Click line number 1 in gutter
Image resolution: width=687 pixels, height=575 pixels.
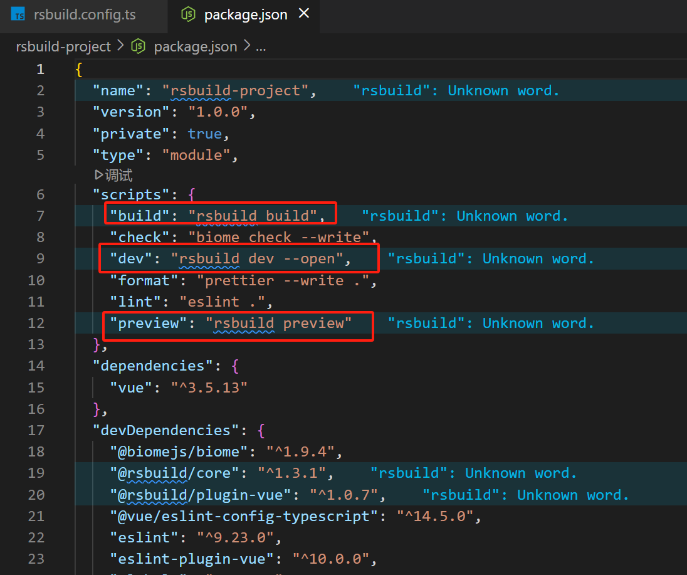point(40,69)
